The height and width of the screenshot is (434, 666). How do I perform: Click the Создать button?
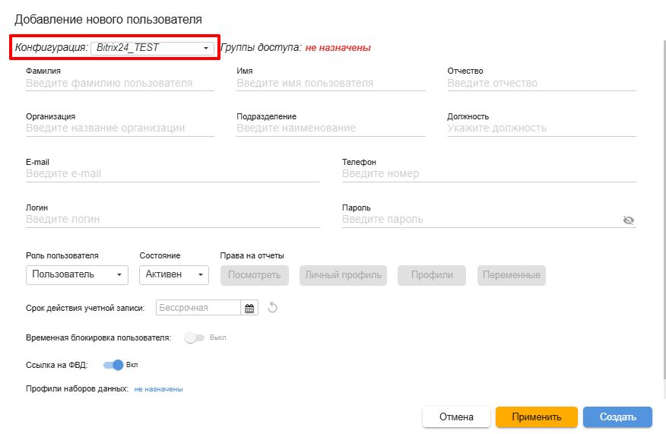617,417
